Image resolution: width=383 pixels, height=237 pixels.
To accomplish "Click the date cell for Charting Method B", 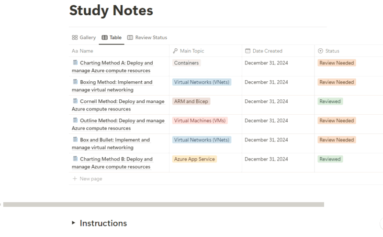I will pyautogui.click(x=278, y=163).
